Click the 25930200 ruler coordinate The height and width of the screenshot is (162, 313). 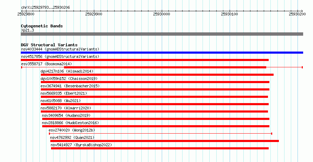tap(297, 14)
